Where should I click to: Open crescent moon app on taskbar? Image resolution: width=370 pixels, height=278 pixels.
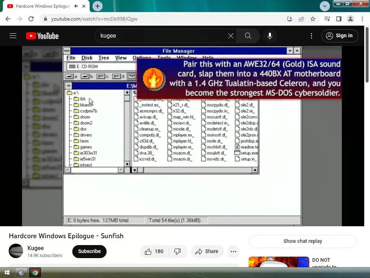21,273
